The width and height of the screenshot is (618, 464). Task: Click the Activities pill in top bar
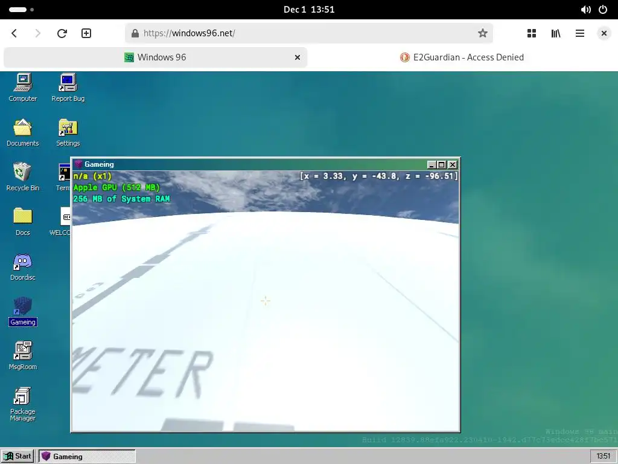pyautogui.click(x=21, y=10)
